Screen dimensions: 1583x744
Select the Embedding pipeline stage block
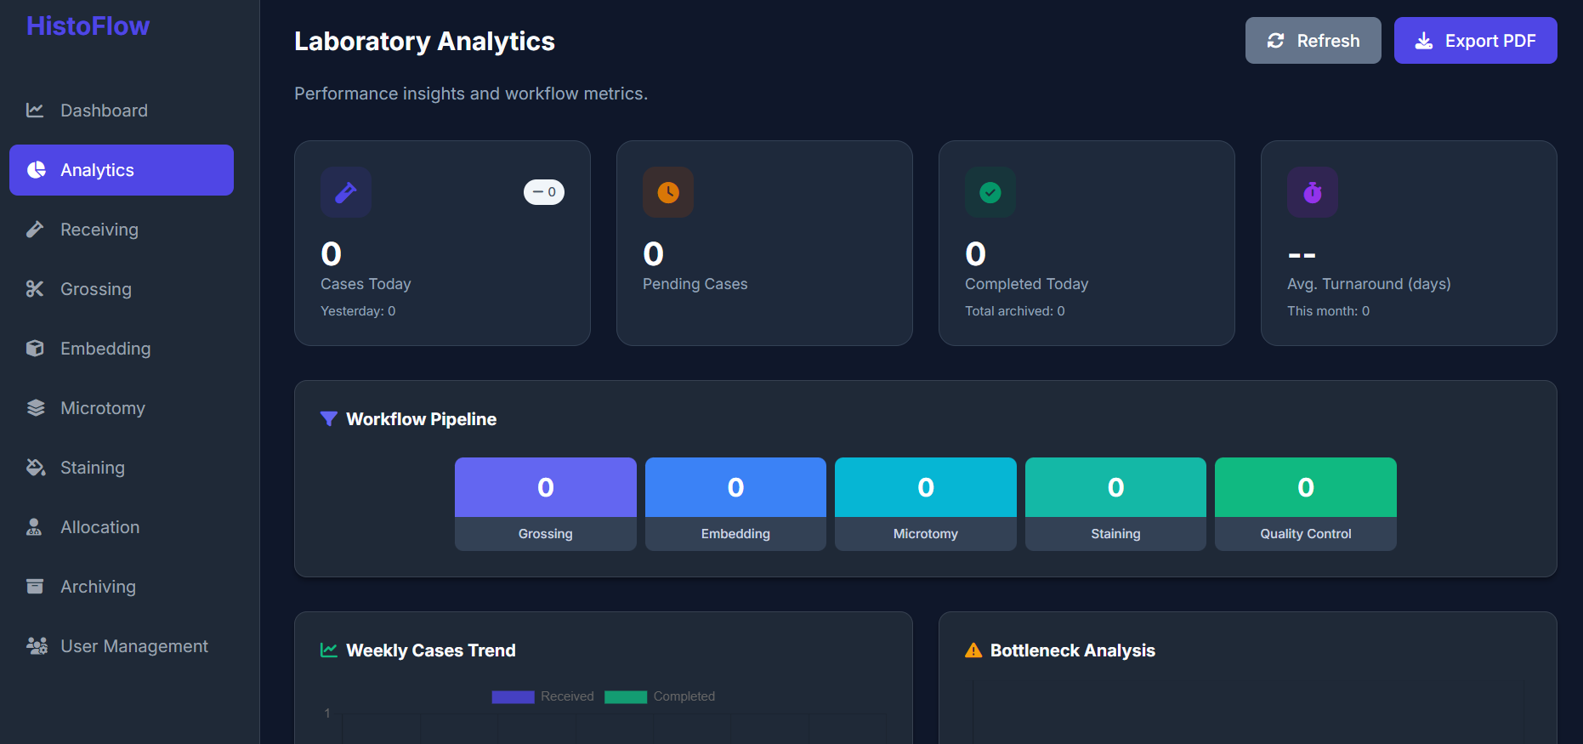(735, 504)
